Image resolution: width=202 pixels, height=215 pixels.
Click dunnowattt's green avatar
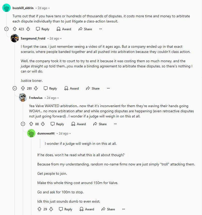click(31, 133)
